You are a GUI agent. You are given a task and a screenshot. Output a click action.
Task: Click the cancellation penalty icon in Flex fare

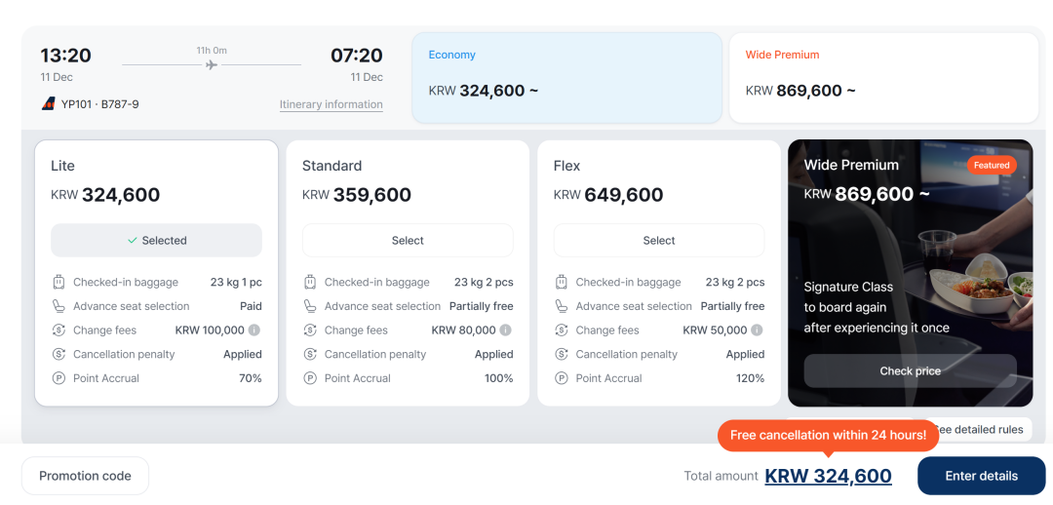point(562,355)
